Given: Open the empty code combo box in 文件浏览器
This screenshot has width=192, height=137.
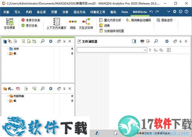Looking at the screenshot, I should point(112,50).
